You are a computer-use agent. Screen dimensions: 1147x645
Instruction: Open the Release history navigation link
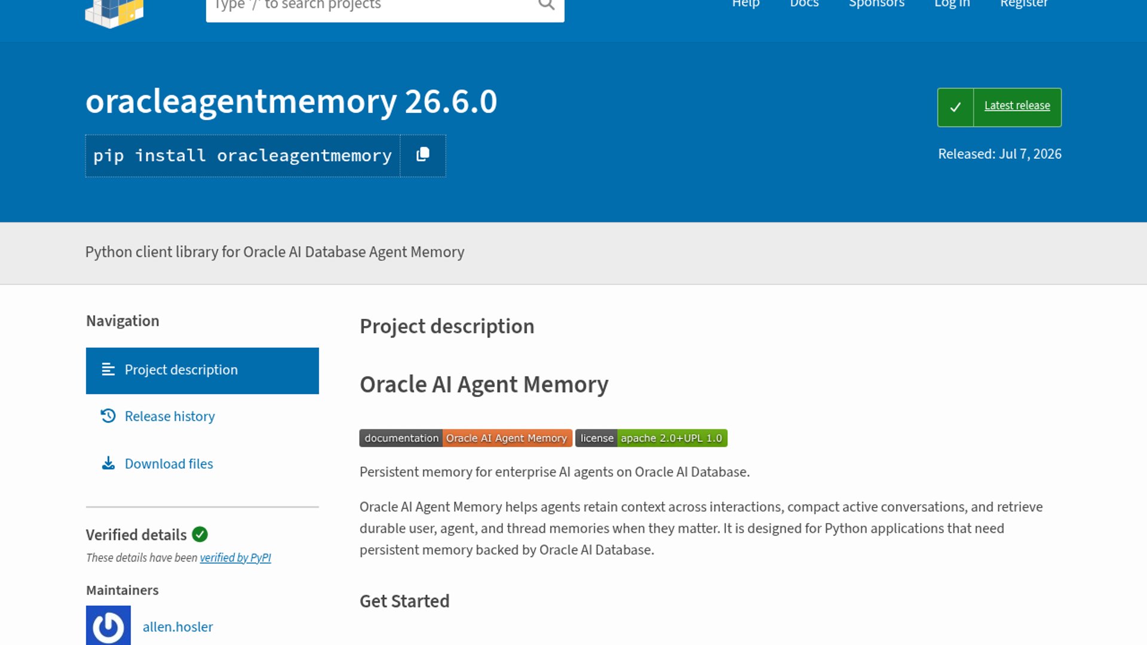[170, 416]
